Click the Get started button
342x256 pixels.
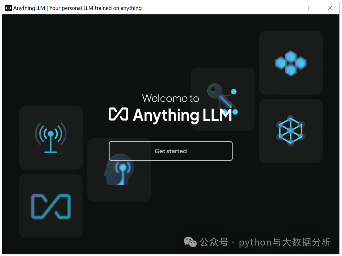(x=171, y=151)
